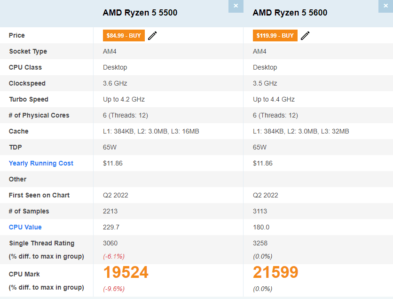Click single thread rating 3060
The image size is (393, 299).
pos(110,243)
